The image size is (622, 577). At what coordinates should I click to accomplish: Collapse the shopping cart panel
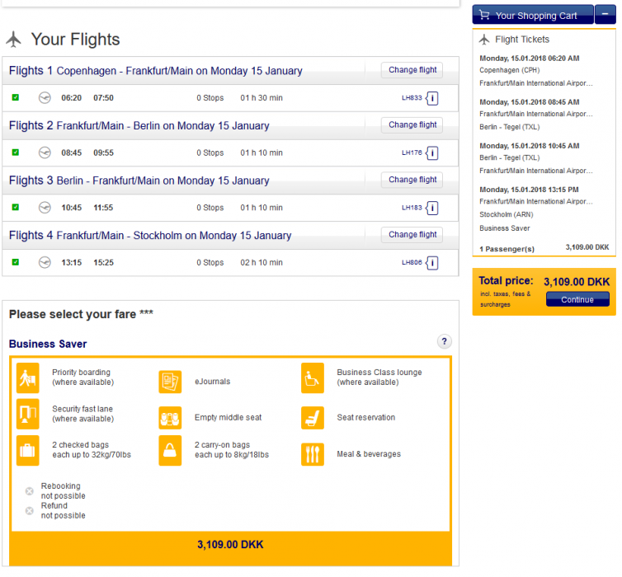pyautogui.click(x=606, y=14)
